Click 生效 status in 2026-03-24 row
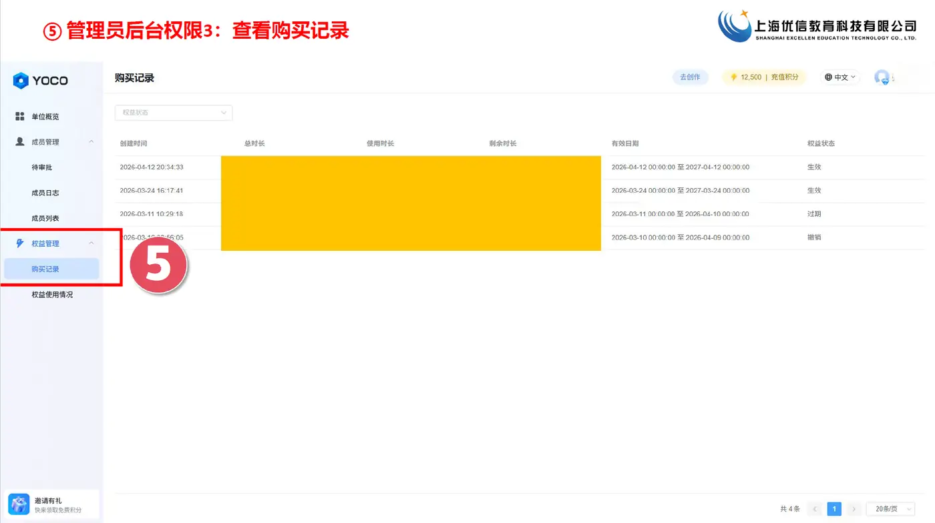 point(814,190)
